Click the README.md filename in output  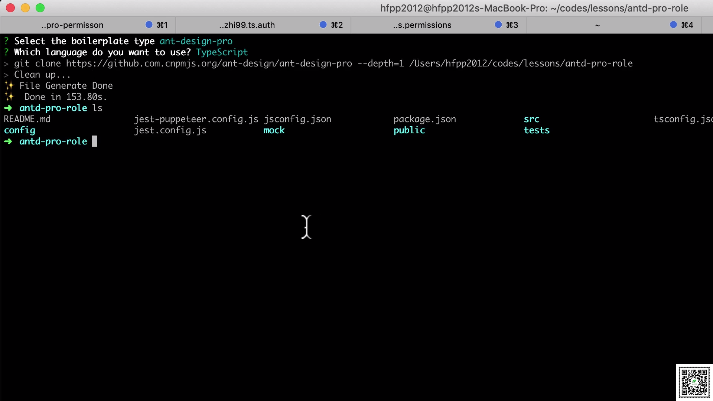(27, 119)
